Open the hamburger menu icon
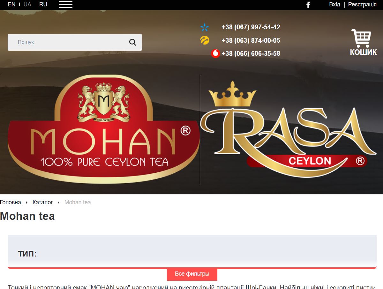 (x=66, y=4)
